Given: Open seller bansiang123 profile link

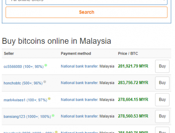Looking at the screenshot, I should (27, 117).
